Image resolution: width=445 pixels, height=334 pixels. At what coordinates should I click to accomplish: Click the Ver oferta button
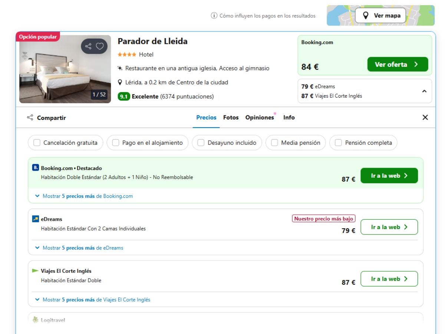(x=398, y=65)
